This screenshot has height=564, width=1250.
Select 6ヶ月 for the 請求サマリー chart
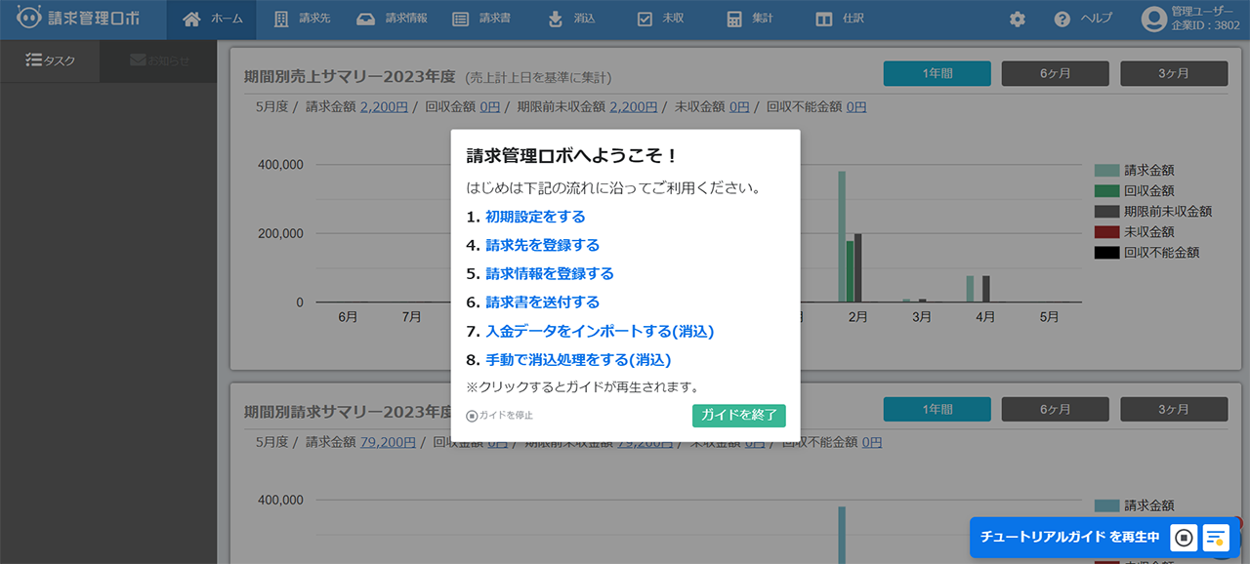click(x=1056, y=409)
